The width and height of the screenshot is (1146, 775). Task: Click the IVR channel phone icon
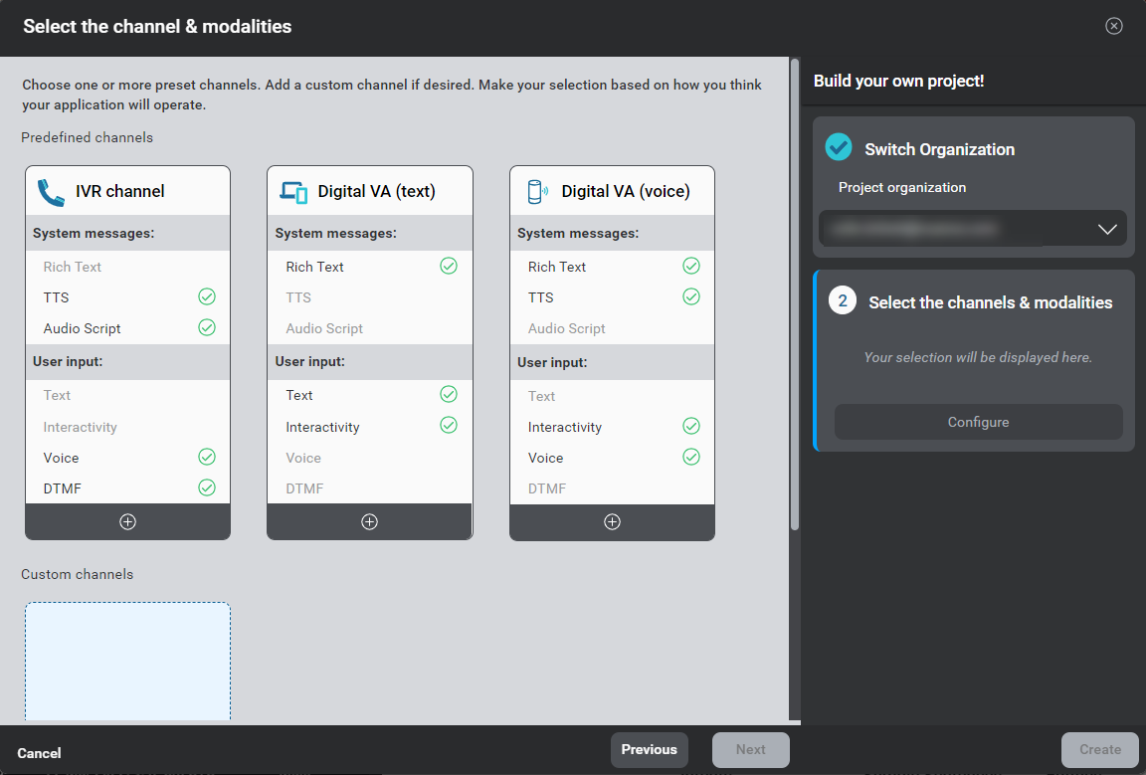pyautogui.click(x=50, y=191)
